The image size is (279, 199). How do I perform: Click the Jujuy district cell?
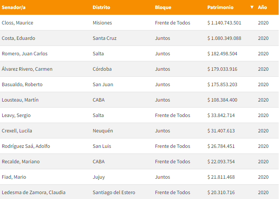(99, 177)
